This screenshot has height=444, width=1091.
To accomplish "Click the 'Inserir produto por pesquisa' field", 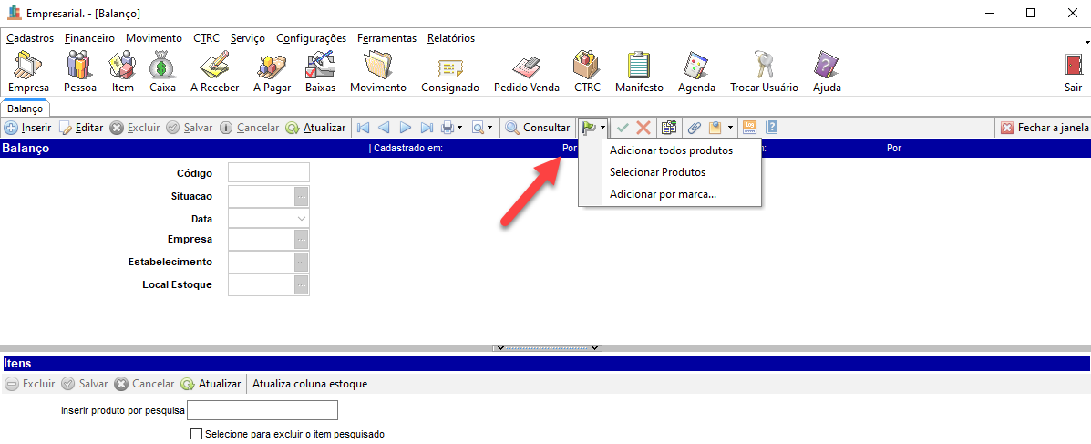I will pyautogui.click(x=262, y=410).
